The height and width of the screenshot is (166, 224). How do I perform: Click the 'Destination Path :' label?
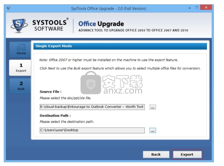(x=55, y=116)
